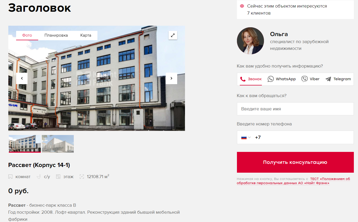Screen dimensions: 358x222
Task: Show next photo with right arrow
Action: 171,78
